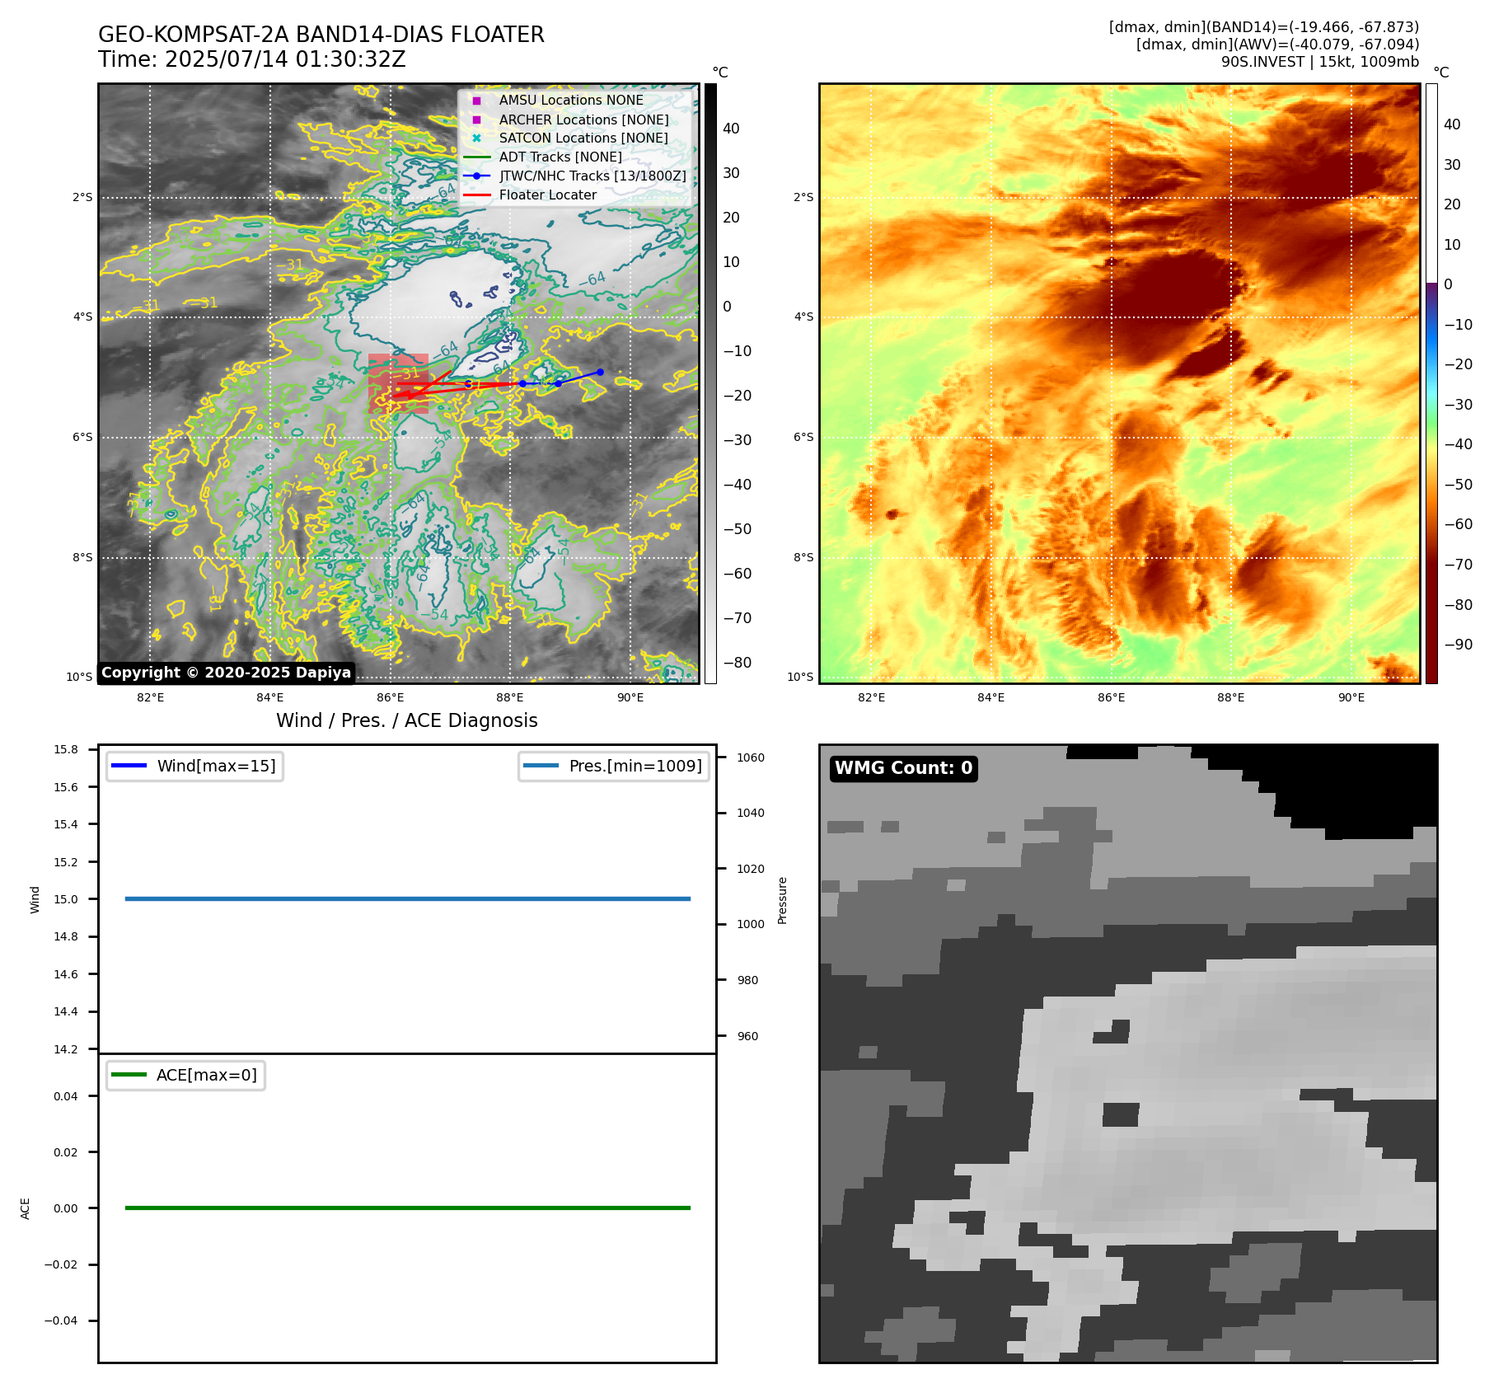Click the '0.04' ACE axis tick label
1494x1393 pixels.
[x=66, y=1096]
